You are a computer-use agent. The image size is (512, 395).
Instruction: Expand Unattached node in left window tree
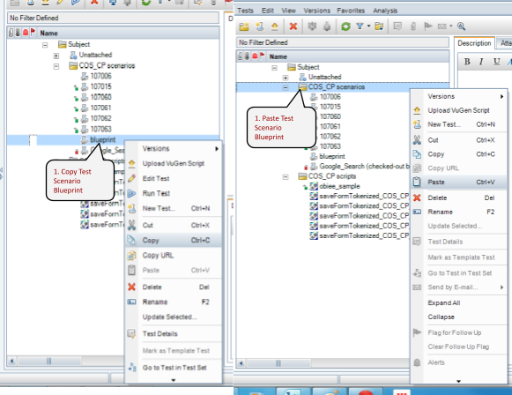pyautogui.click(x=56, y=56)
